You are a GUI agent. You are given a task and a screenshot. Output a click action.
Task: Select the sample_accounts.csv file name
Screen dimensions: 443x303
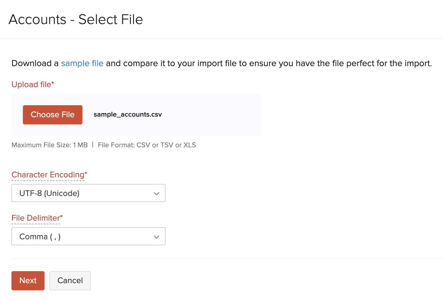(x=128, y=115)
